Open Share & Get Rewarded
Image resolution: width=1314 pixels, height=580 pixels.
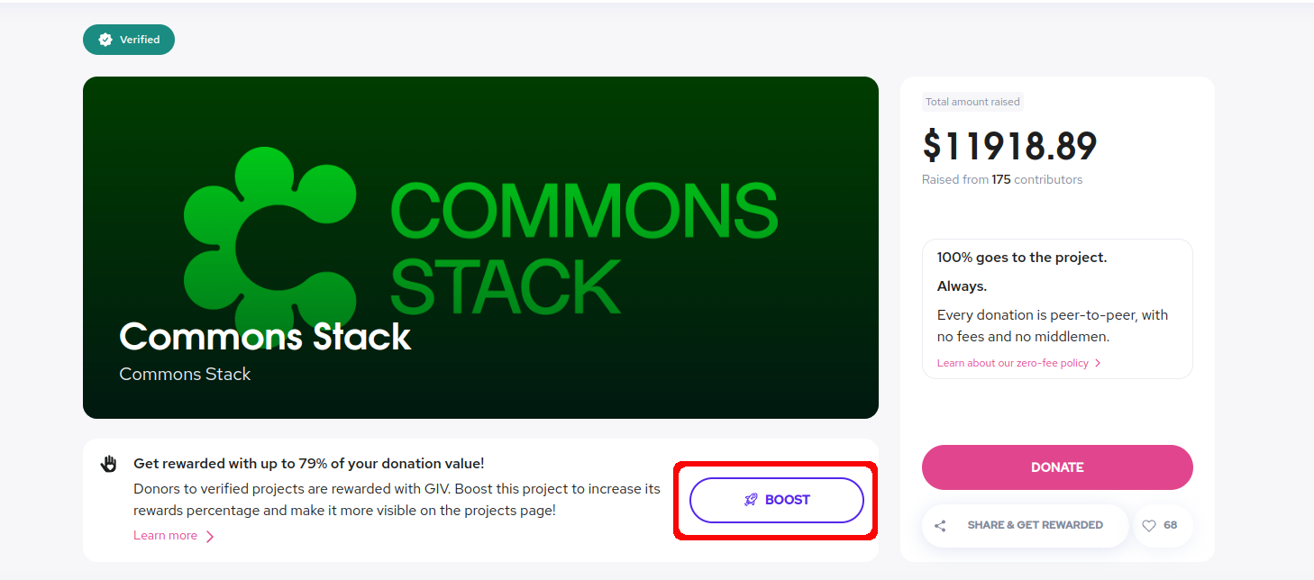[x=1025, y=526]
